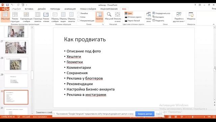
Task: Click status bar reading view icon
Action: (176, 117)
